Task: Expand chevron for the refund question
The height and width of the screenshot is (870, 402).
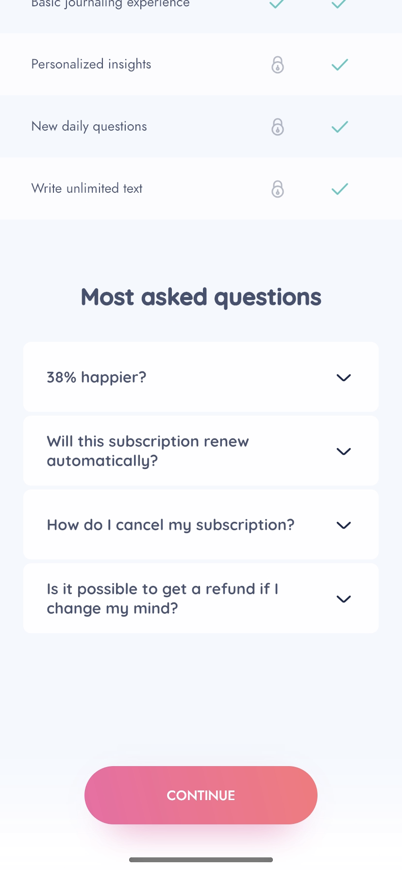Action: coord(344,599)
